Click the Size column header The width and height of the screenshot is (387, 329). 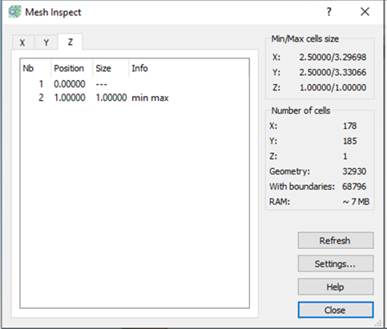click(x=111, y=68)
